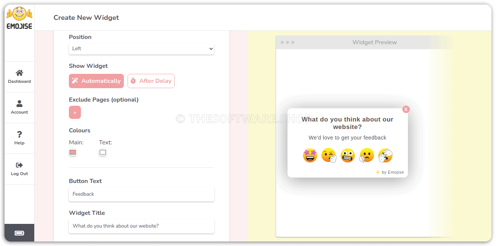Screen dimensions: 496x246
Task: Pick the grimacing face emoji
Action: pos(348,155)
